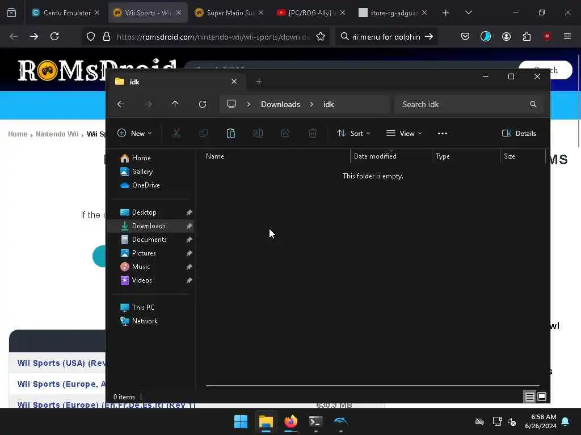Image resolution: width=581 pixels, height=435 pixels.
Task: Open the View dropdown
Action: pyautogui.click(x=404, y=134)
